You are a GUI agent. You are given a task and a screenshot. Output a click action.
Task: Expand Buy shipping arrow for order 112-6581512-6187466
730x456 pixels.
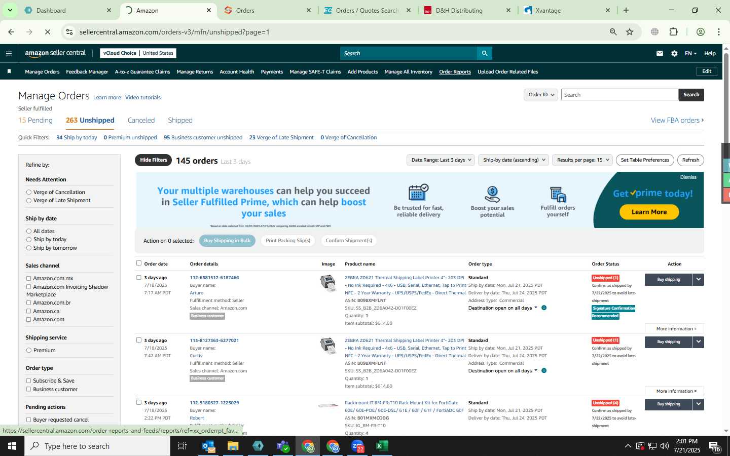(x=698, y=280)
